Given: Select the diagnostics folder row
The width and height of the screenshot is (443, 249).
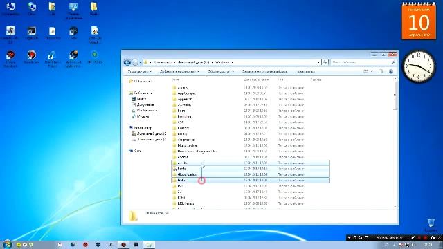Looking at the screenshot, I should coord(251,140).
